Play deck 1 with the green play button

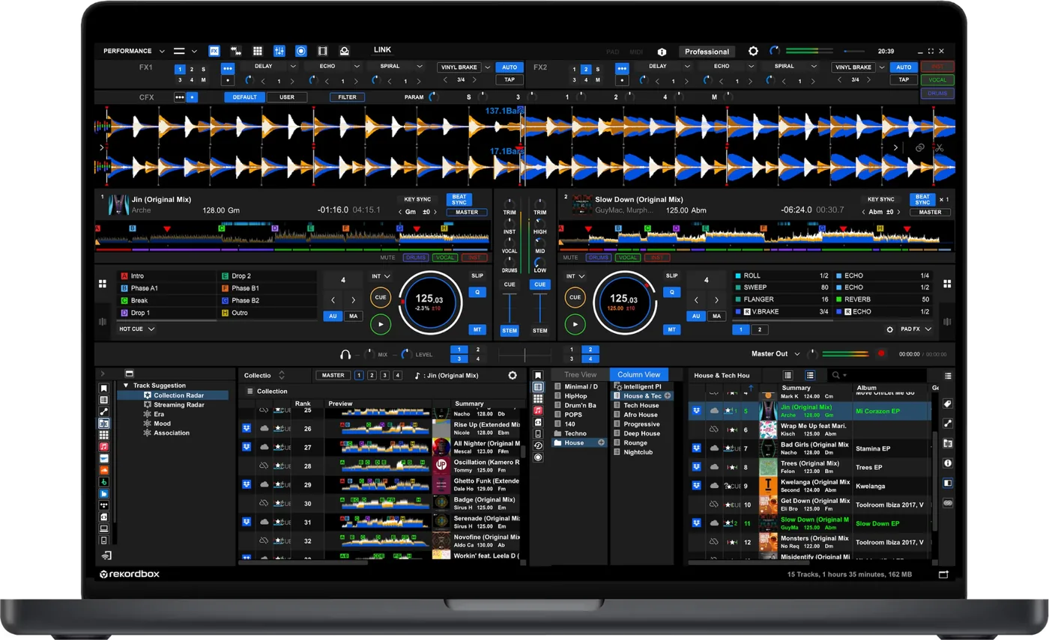(x=381, y=324)
